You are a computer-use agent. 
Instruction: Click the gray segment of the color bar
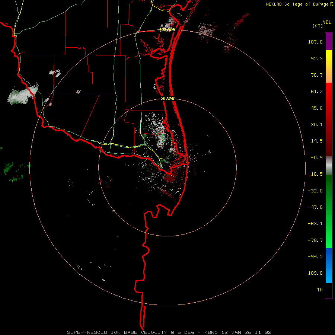coord(329,166)
